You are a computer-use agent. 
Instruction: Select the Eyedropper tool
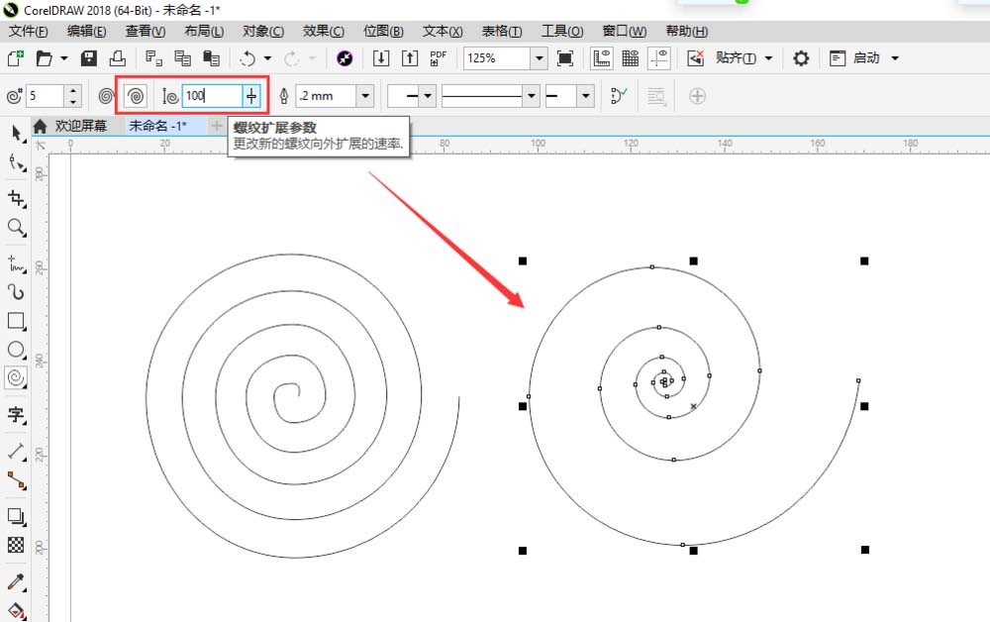pyautogui.click(x=16, y=581)
